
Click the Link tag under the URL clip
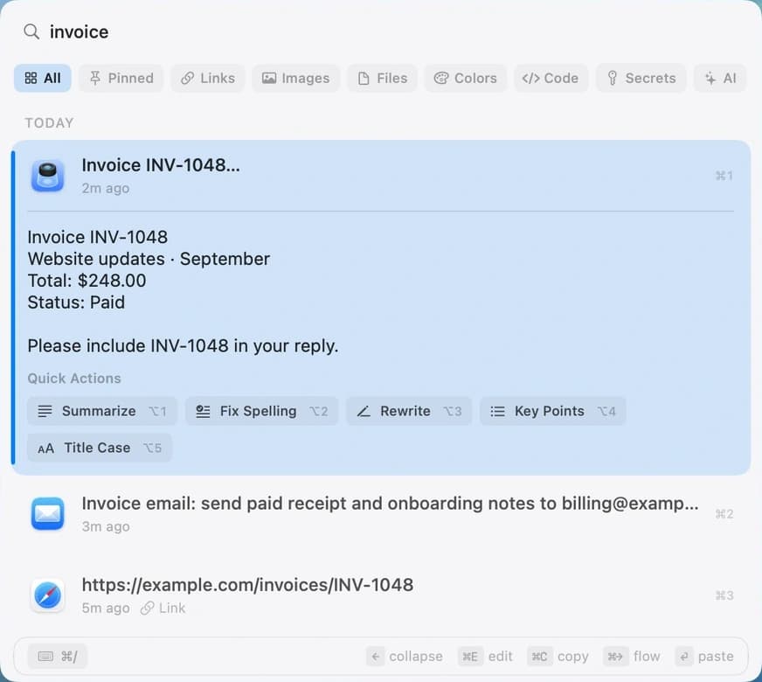[x=163, y=608]
